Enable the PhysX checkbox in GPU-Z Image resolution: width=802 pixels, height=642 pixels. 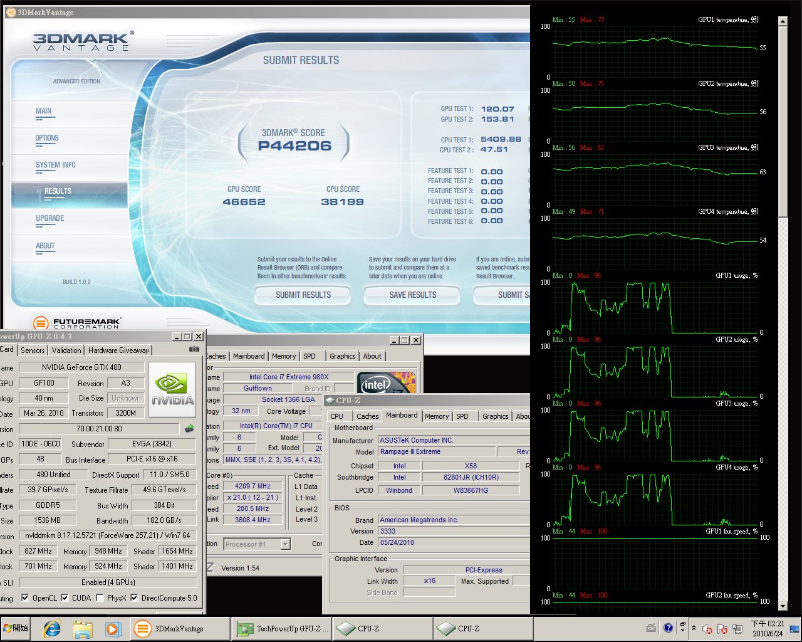(100, 597)
